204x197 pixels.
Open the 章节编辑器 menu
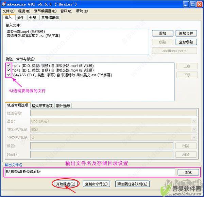45,11
